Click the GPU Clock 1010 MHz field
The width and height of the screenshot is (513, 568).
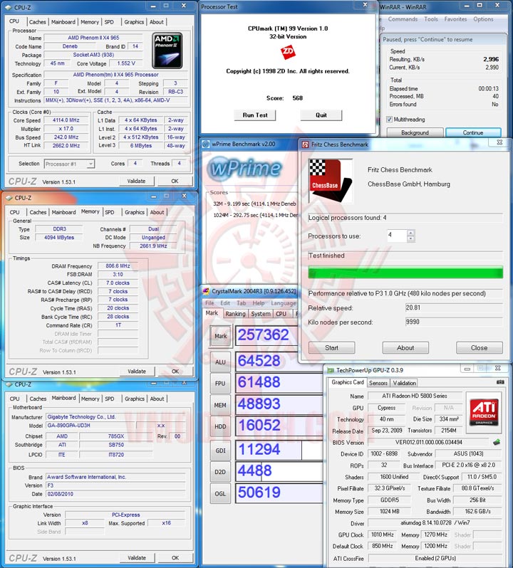(383, 535)
